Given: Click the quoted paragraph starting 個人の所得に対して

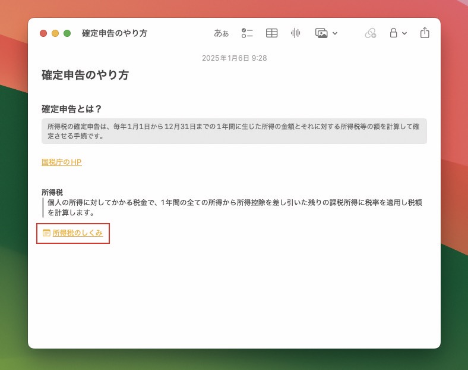Looking at the screenshot, I should click(x=235, y=208).
